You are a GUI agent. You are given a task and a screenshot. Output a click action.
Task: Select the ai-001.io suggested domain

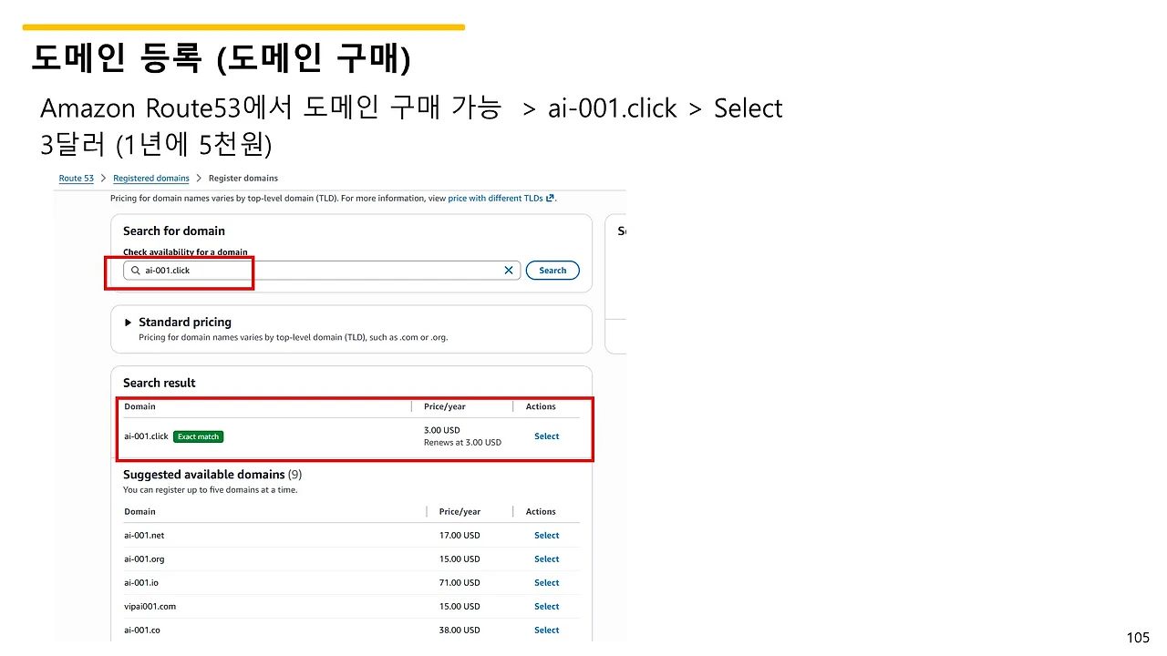[546, 582]
